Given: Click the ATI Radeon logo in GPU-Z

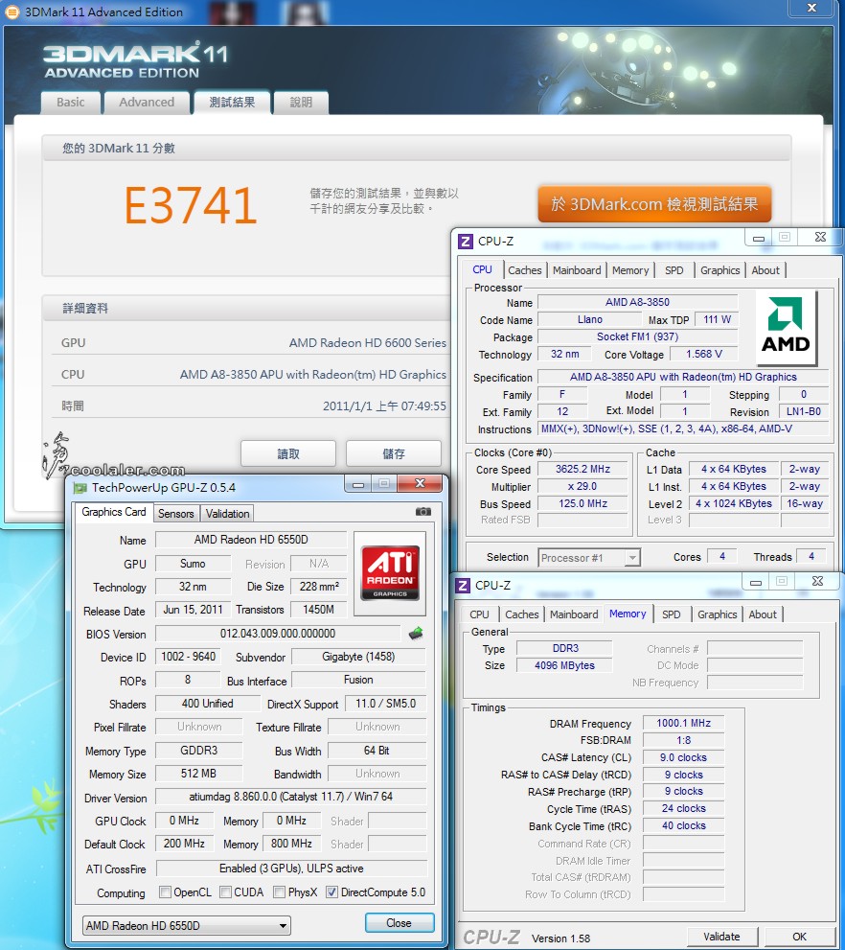Looking at the screenshot, I should point(390,573).
